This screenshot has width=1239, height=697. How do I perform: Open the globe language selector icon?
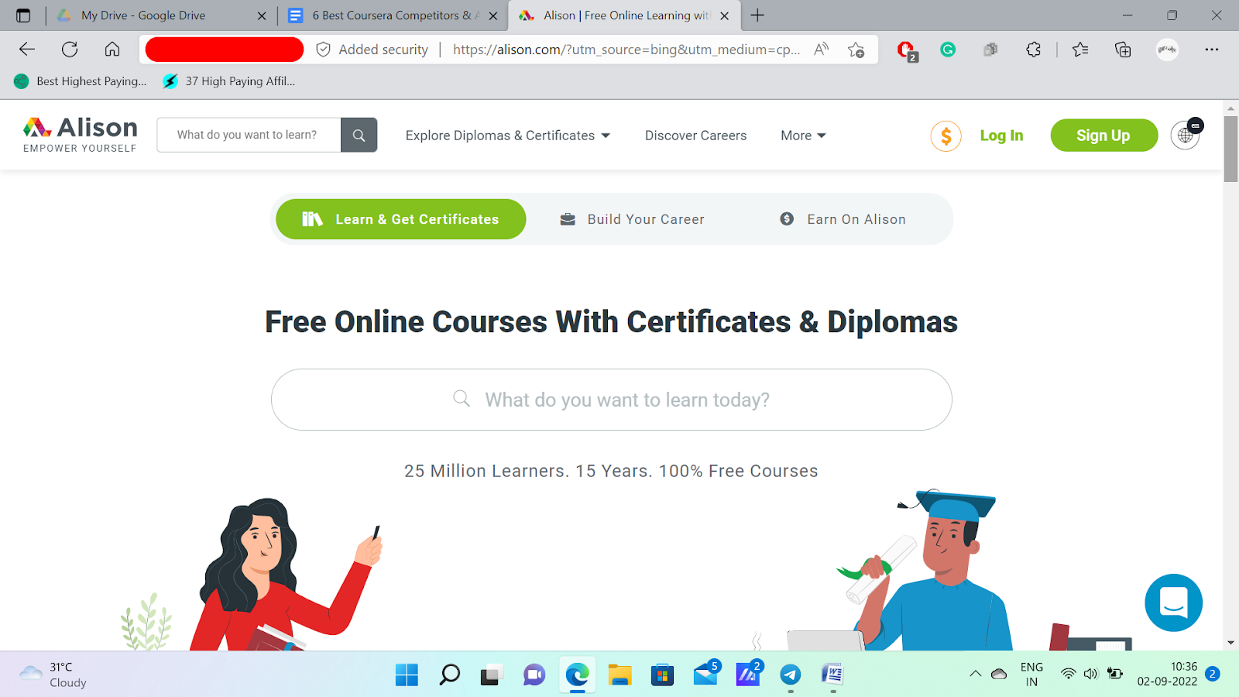[x=1185, y=136]
